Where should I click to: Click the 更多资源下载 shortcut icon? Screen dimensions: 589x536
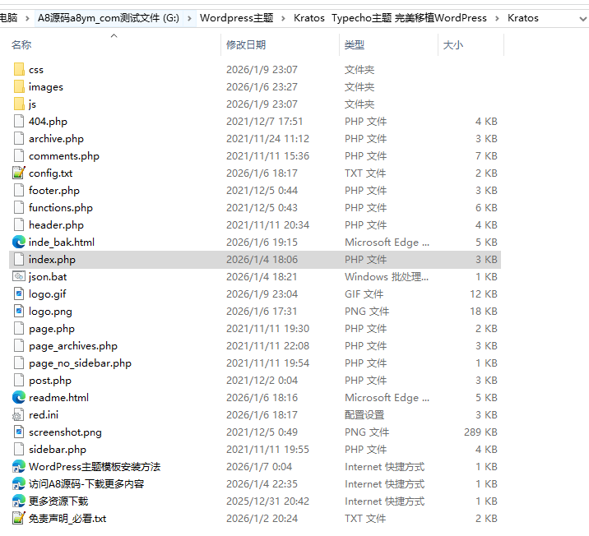(19, 501)
